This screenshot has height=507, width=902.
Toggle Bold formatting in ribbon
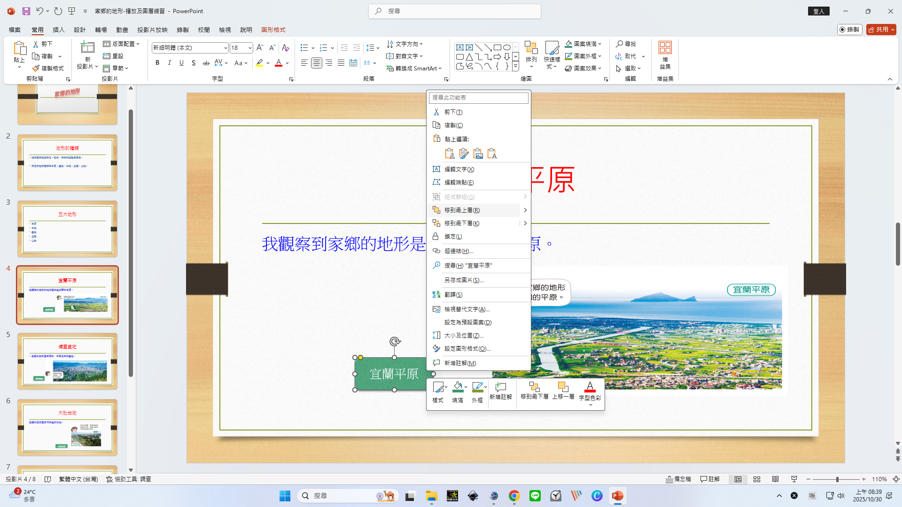pos(157,63)
